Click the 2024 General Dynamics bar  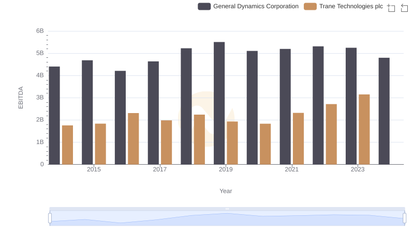coord(384,111)
